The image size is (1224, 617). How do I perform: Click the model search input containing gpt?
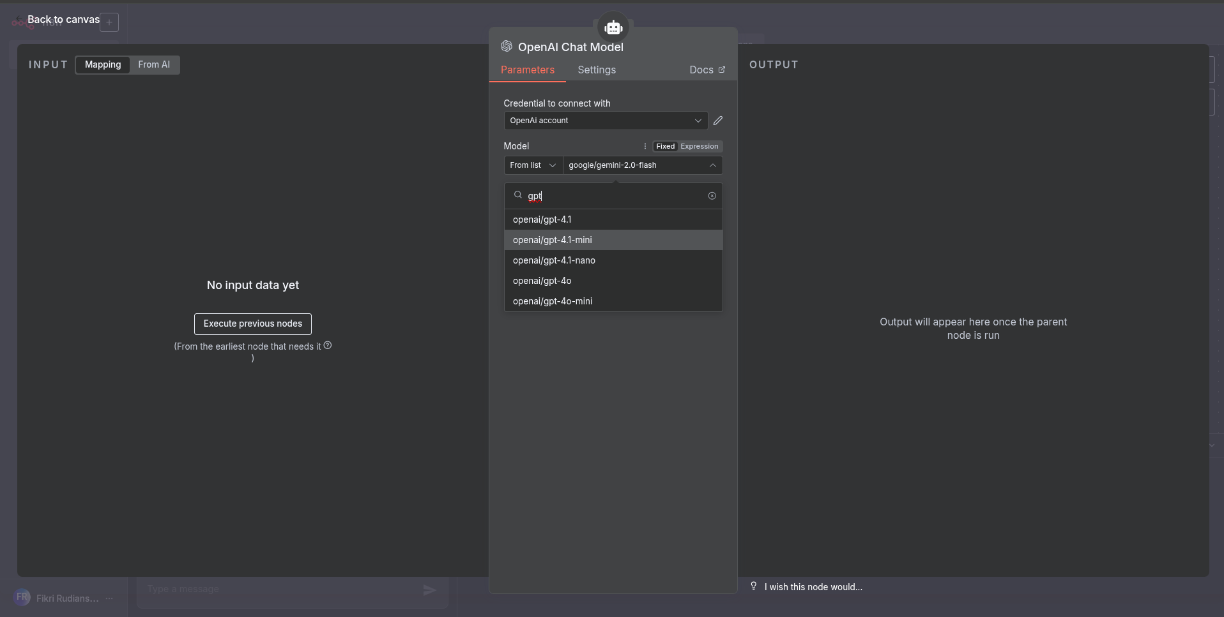click(613, 196)
